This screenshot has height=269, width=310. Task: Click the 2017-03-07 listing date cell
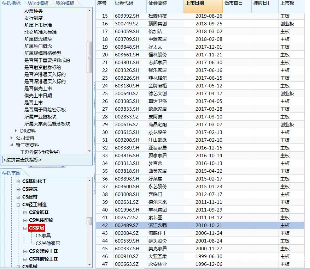[204, 124]
